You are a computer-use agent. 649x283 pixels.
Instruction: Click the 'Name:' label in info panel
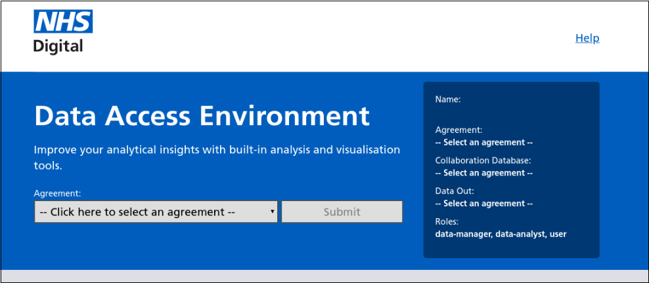click(448, 100)
